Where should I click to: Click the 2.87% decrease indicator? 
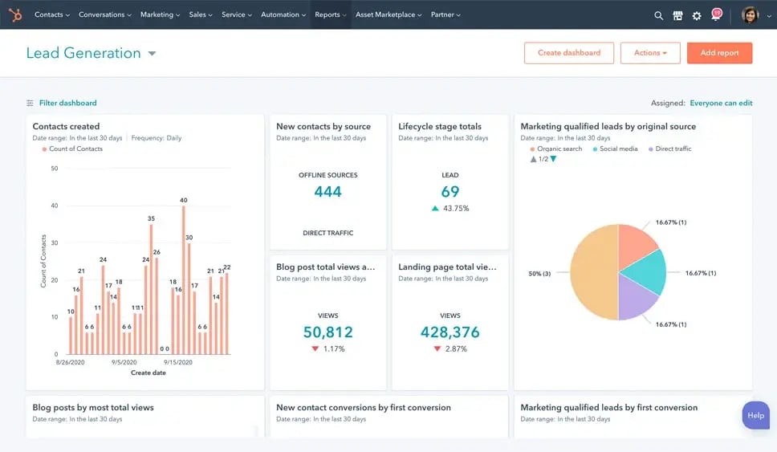pos(450,349)
